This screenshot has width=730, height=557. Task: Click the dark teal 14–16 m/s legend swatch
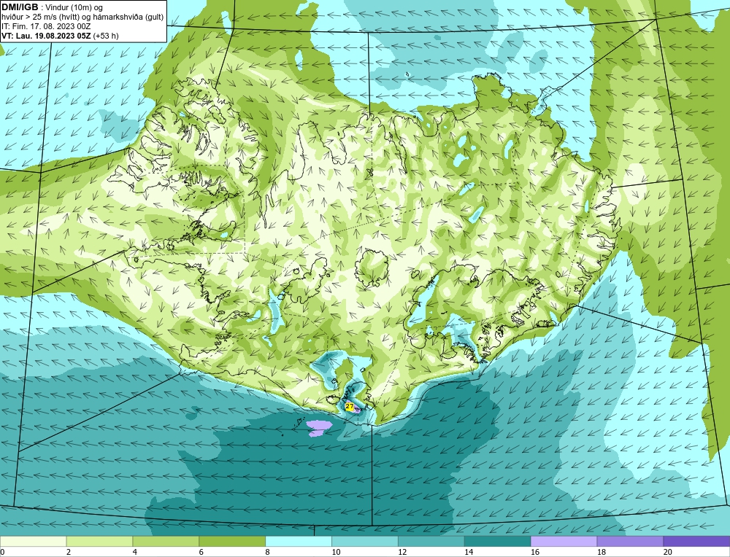pyautogui.click(x=498, y=542)
